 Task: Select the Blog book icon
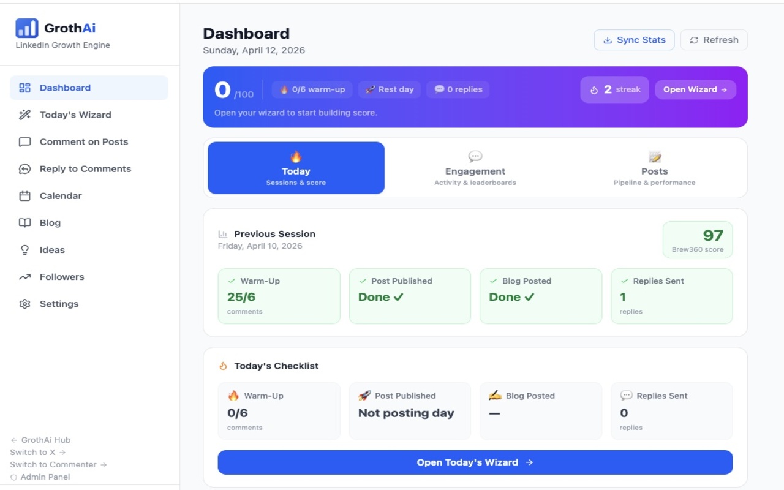(x=24, y=222)
